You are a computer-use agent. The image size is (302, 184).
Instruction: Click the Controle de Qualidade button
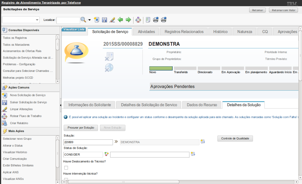(235, 139)
